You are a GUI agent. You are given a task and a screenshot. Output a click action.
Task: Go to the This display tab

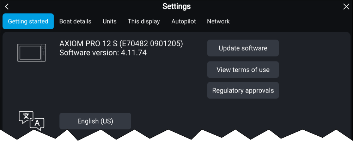tap(144, 21)
